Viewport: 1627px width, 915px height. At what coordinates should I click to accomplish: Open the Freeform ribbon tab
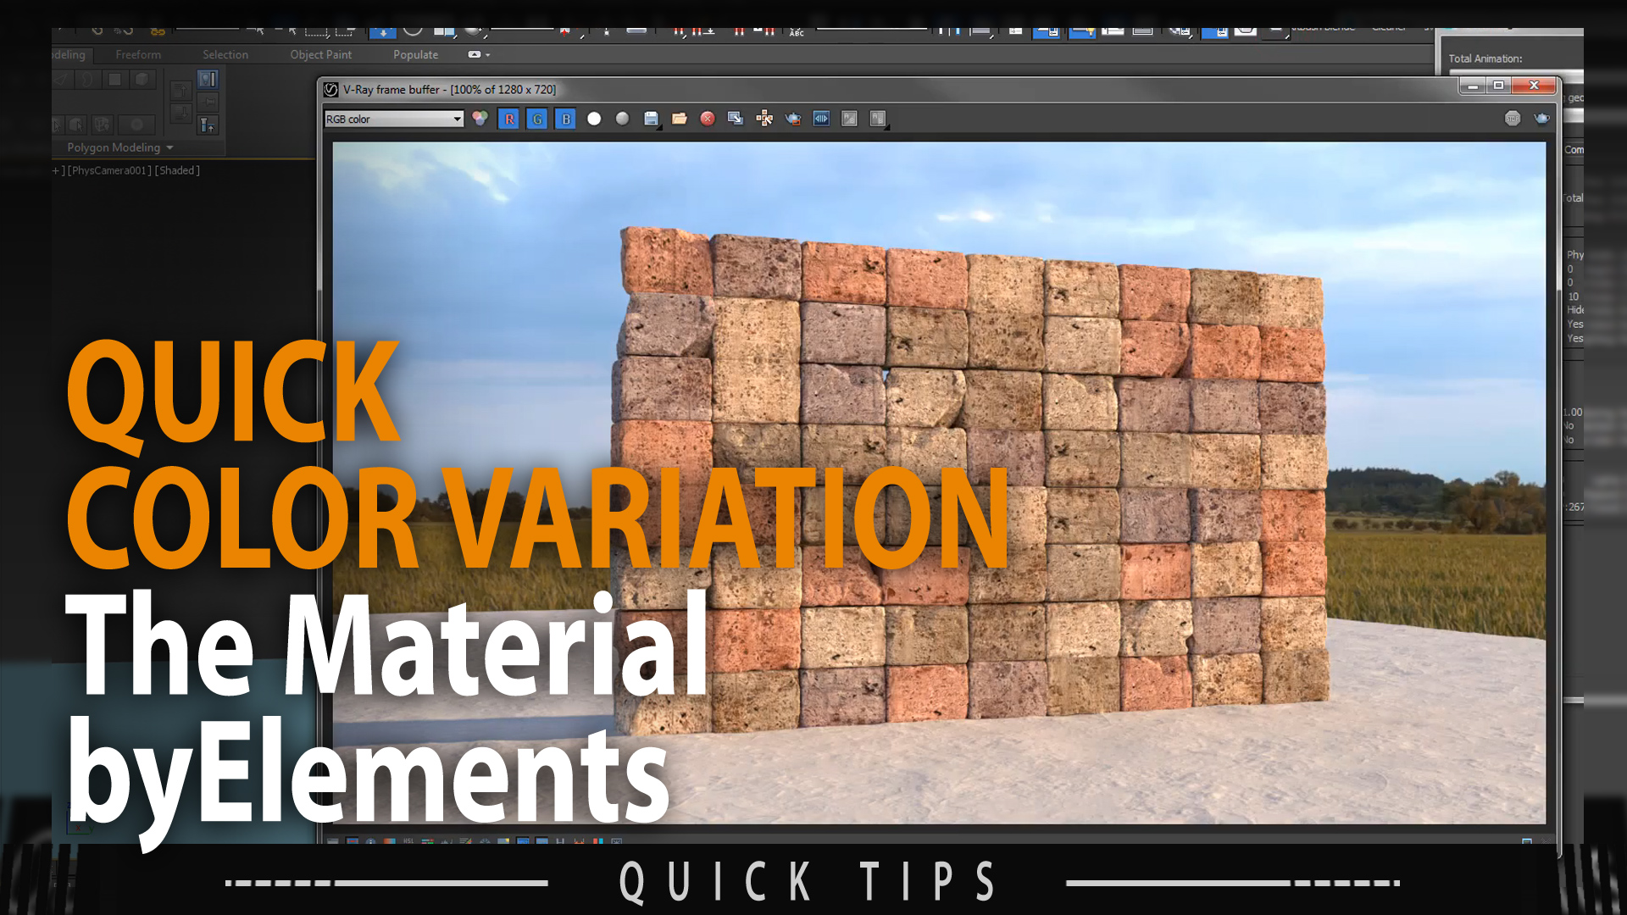[138, 54]
